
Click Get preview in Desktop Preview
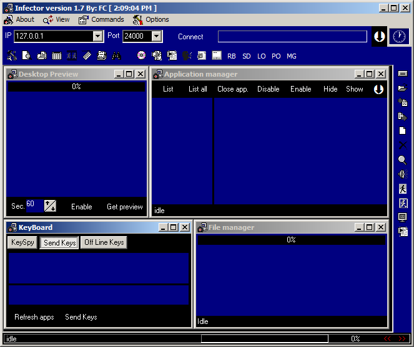[x=124, y=207]
